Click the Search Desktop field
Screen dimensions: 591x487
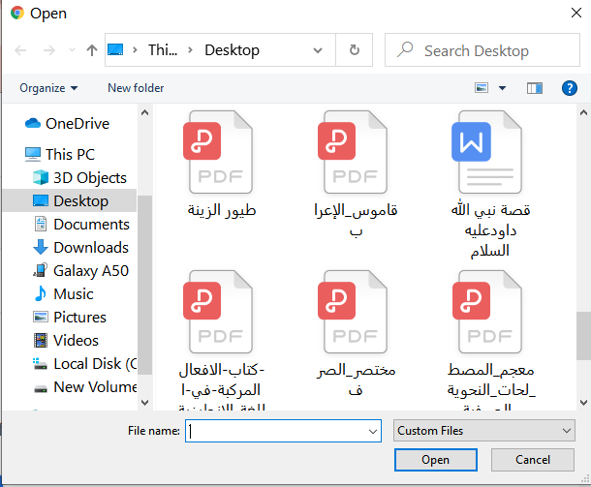(482, 50)
